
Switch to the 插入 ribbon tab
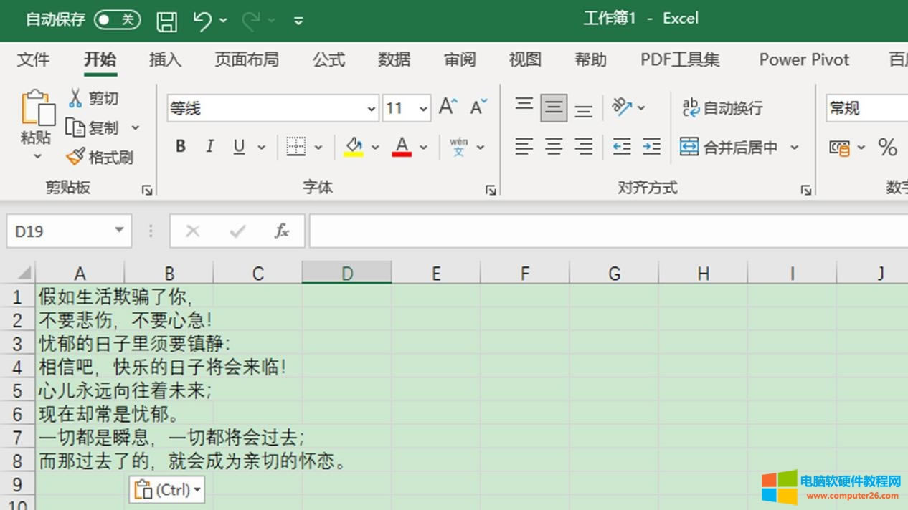coord(164,60)
